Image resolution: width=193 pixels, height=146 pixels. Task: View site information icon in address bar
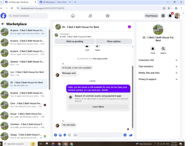click(18, 8)
